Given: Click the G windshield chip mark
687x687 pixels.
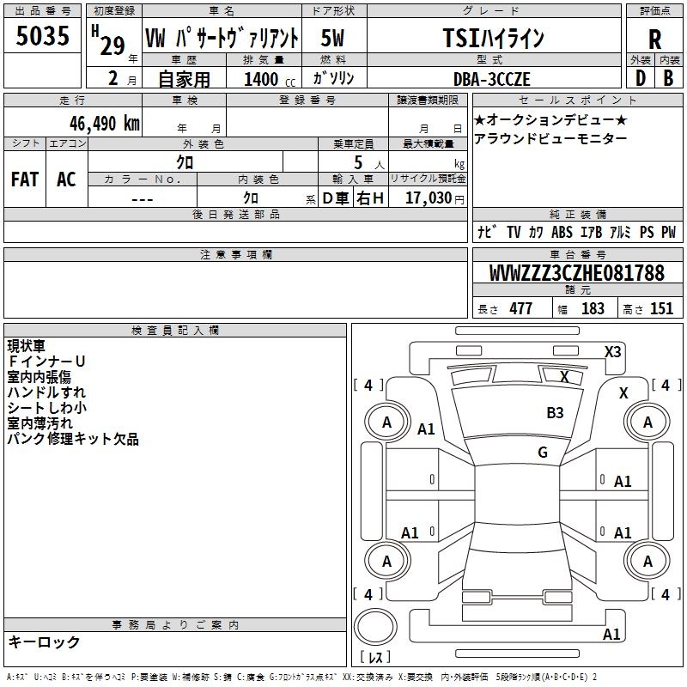Looking at the screenshot, I should (543, 452).
